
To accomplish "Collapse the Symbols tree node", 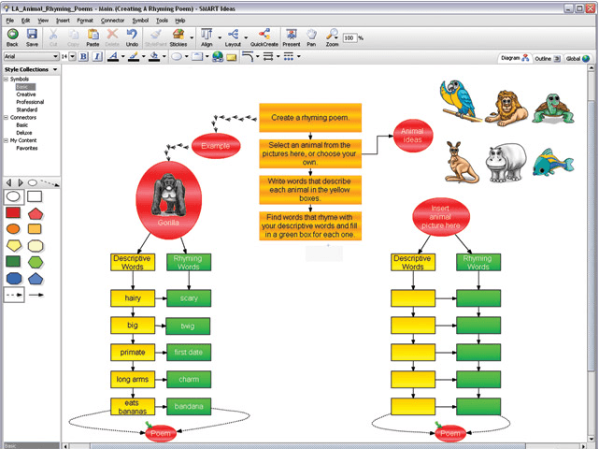I will (5, 79).
